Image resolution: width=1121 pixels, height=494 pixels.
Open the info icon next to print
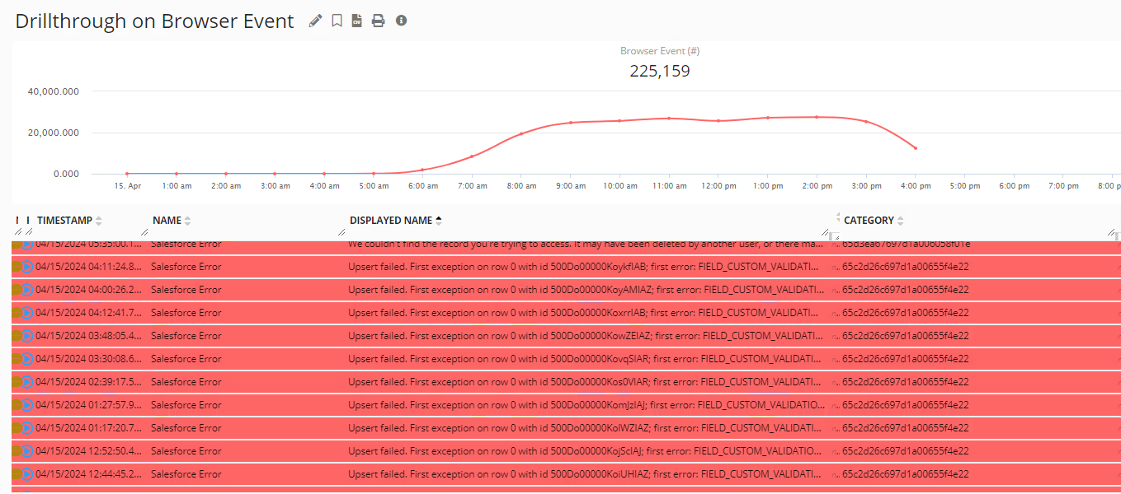coord(401,21)
